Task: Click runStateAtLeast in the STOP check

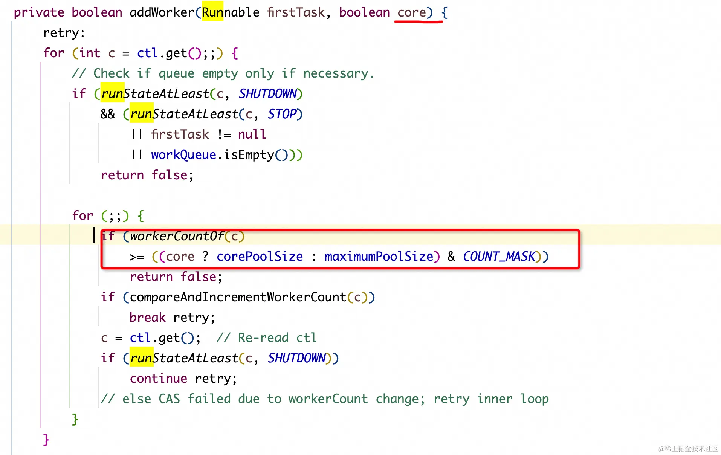Action: pos(184,114)
